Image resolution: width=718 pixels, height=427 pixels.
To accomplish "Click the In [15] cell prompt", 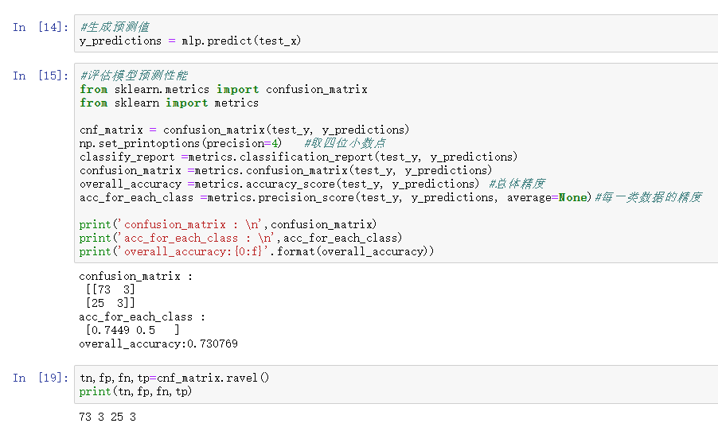I will (x=41, y=76).
